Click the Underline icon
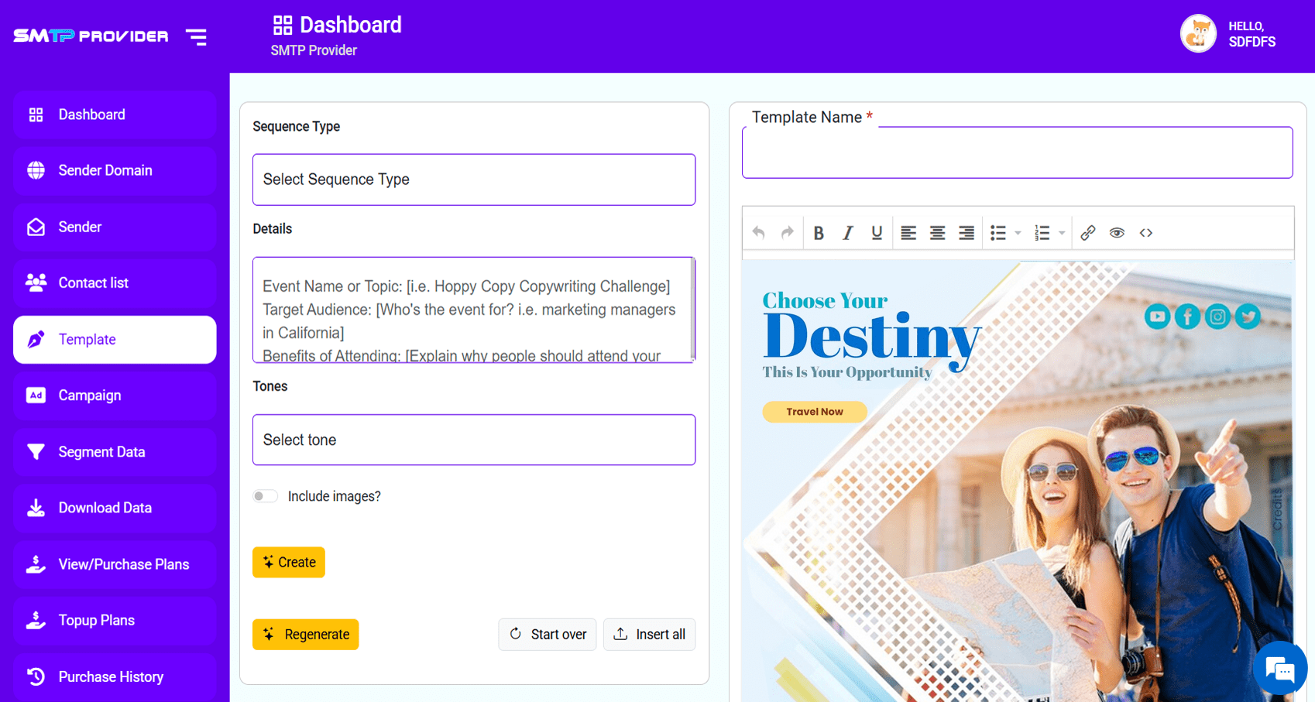Viewport: 1315px width, 702px height. 877,233
